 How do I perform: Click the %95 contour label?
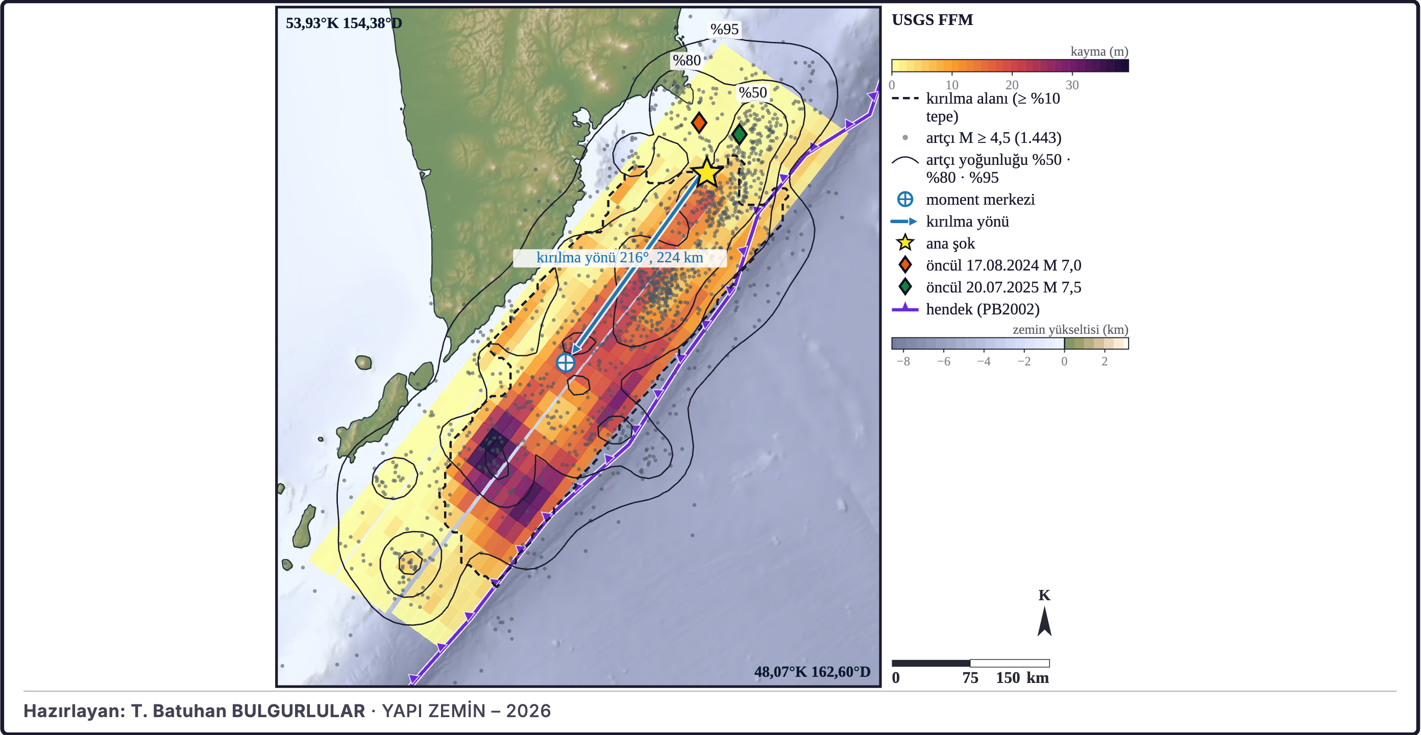pos(724,29)
